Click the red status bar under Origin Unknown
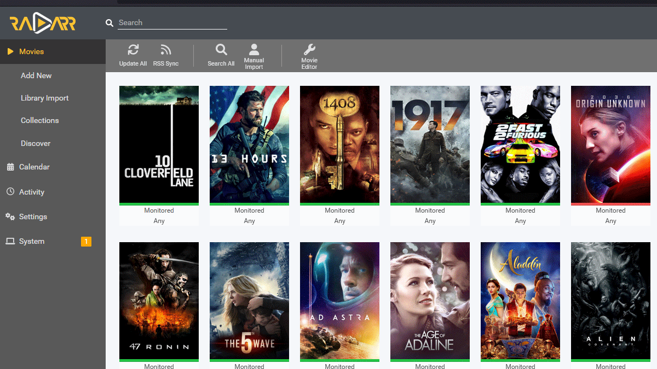Screen dimensions: 657x369 pyautogui.click(x=610, y=204)
